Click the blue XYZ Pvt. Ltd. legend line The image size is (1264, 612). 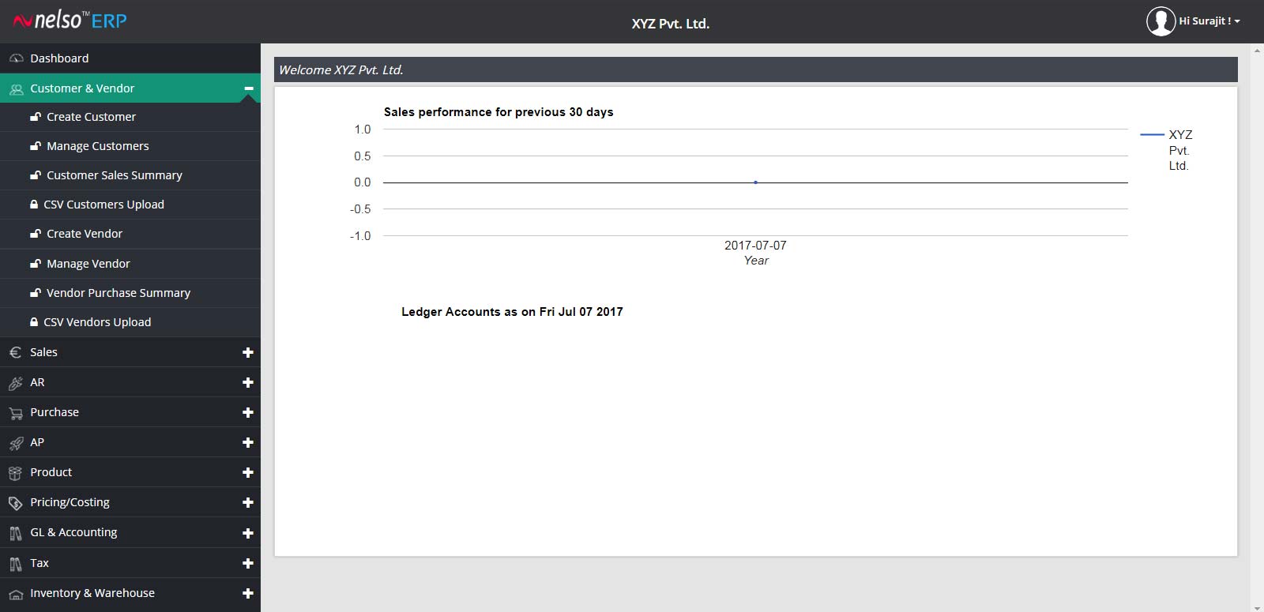point(1152,135)
